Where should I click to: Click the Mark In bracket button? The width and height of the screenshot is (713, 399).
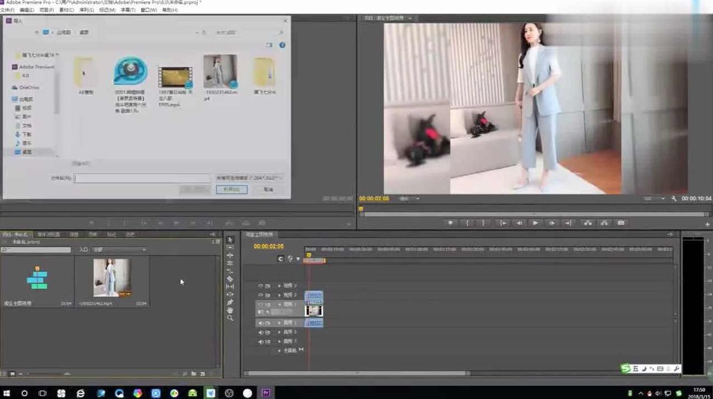[467, 223]
